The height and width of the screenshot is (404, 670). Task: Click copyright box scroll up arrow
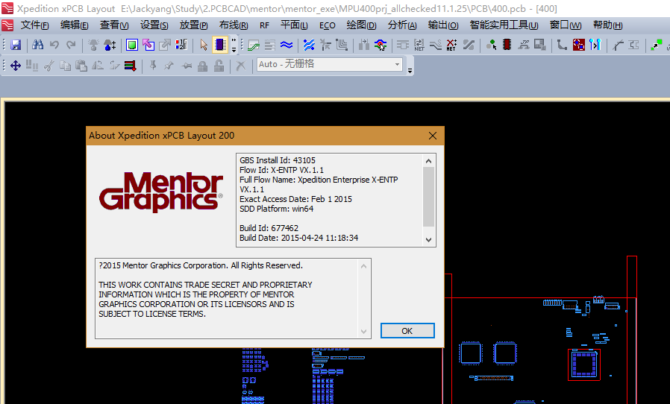[363, 266]
